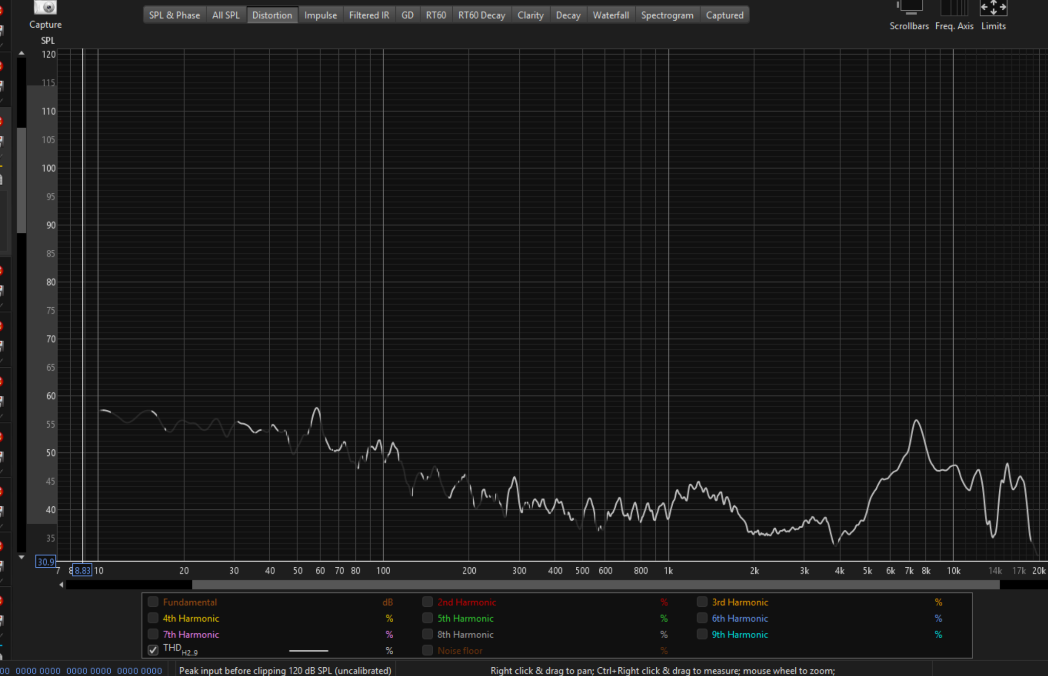Open graph Limits icon

coord(993,7)
